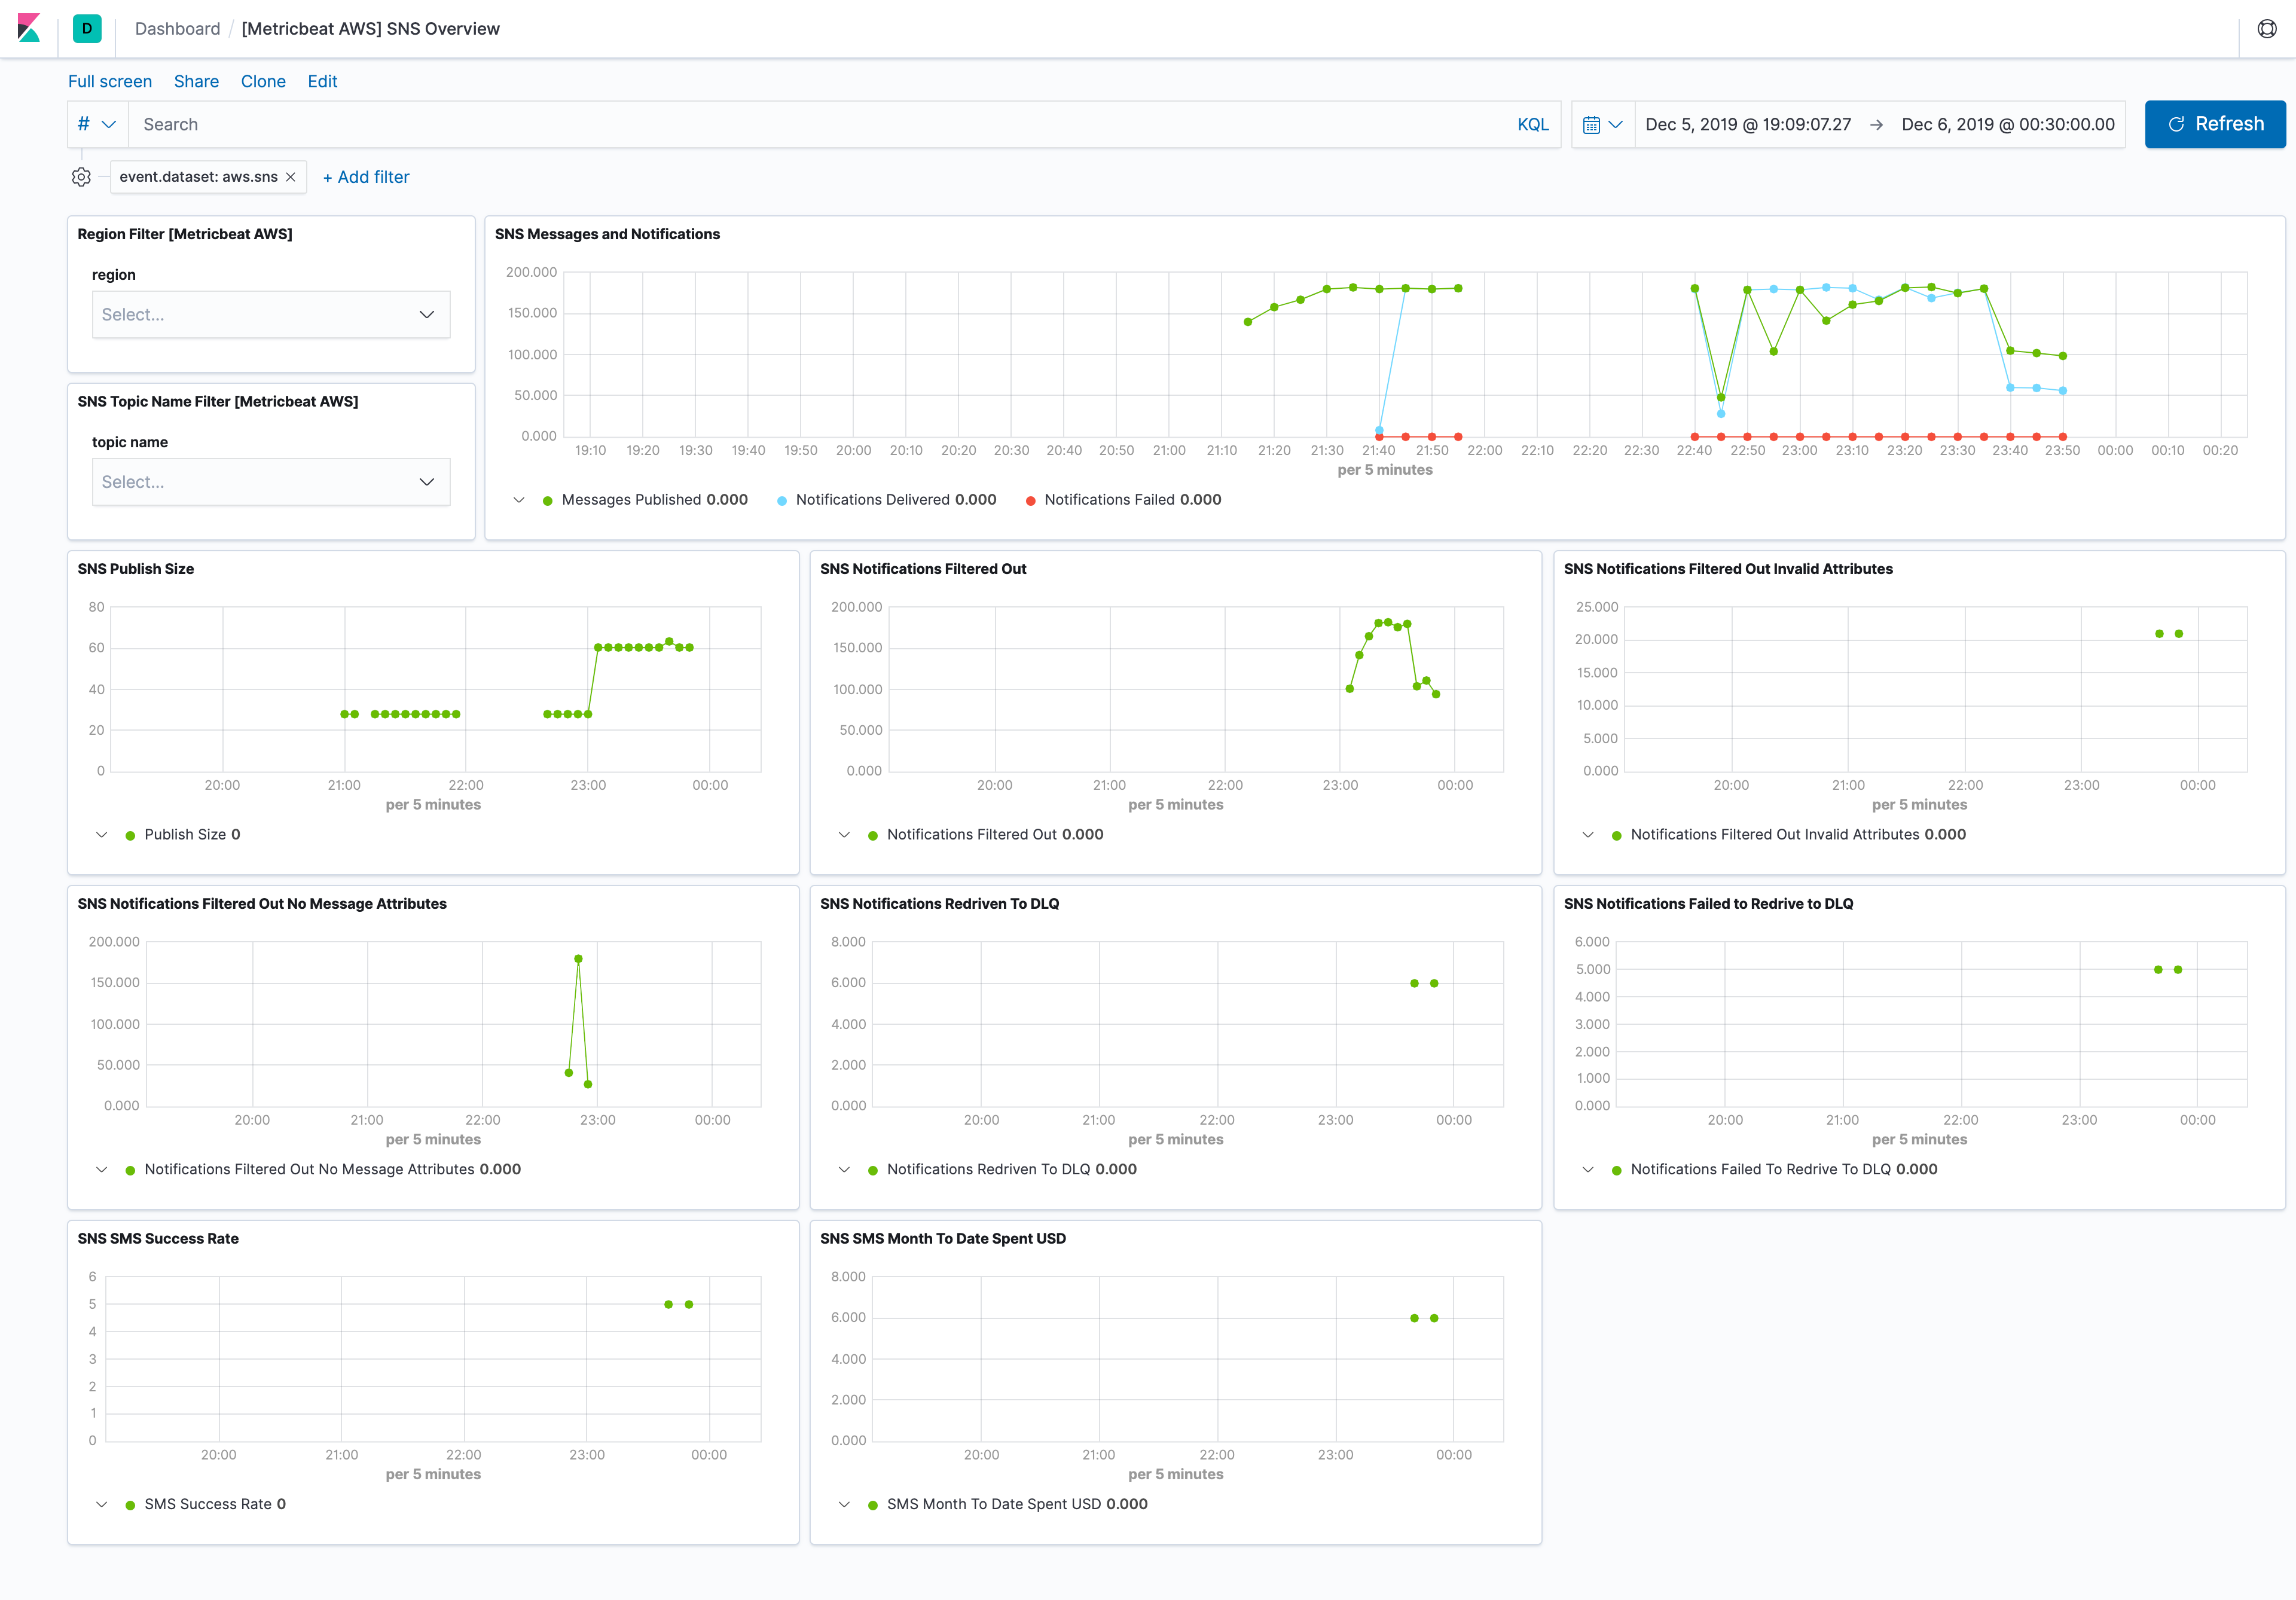This screenshot has width=2296, height=1600.
Task: Click the calendar icon in the time picker
Action: coord(1592,124)
